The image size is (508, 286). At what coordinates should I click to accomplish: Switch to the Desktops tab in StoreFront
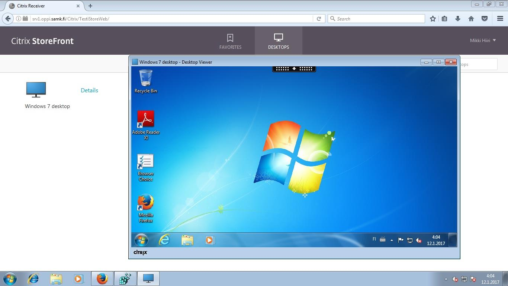pyautogui.click(x=279, y=41)
